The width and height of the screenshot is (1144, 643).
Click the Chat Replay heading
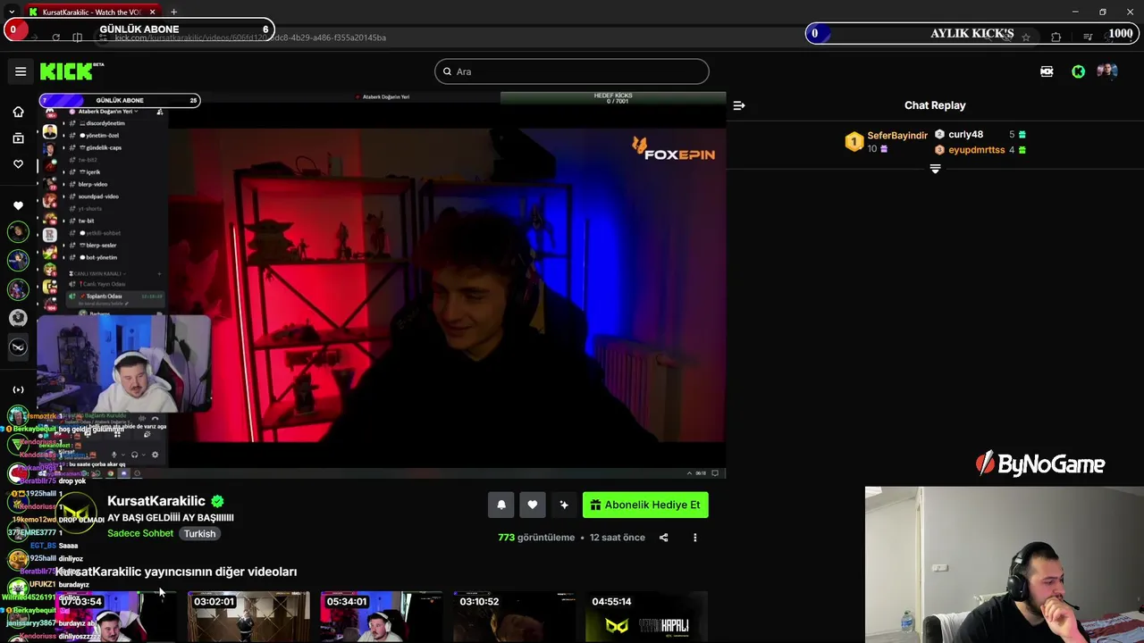coord(935,105)
